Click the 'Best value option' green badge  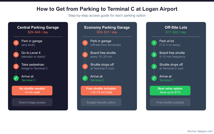(x=170, y=91)
